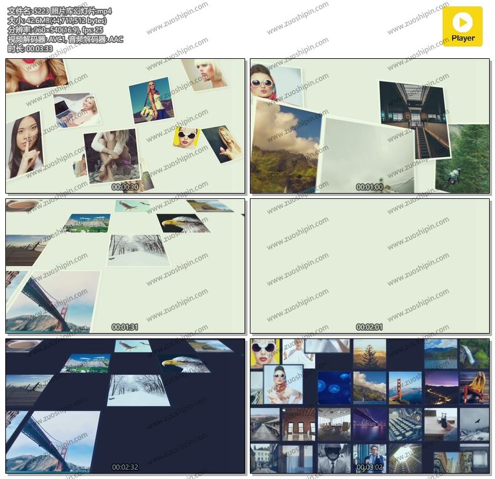Image resolution: width=495 pixels, height=479 pixels.
Task: Click the eagle head photo on light background
Action: click(x=183, y=224)
